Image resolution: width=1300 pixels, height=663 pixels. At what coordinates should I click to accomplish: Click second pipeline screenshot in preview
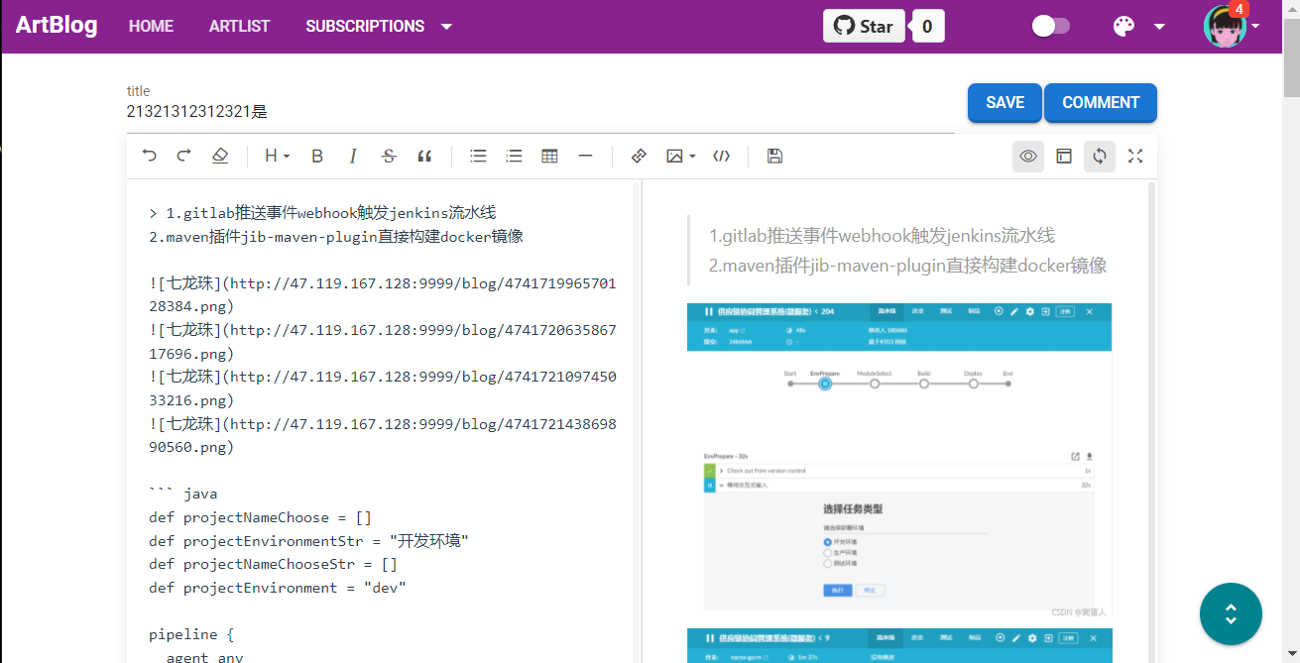coord(899,645)
